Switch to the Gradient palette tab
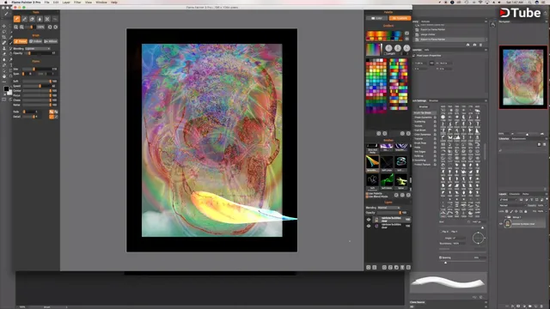The image size is (550, 309). [400, 18]
